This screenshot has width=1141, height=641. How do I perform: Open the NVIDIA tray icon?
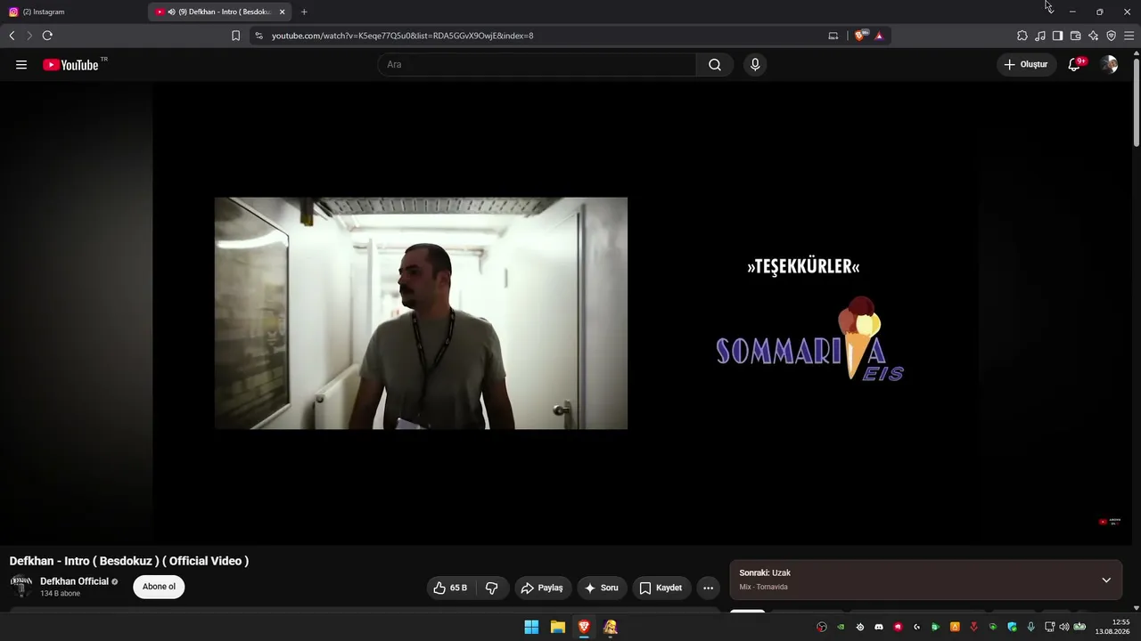pyautogui.click(x=841, y=627)
